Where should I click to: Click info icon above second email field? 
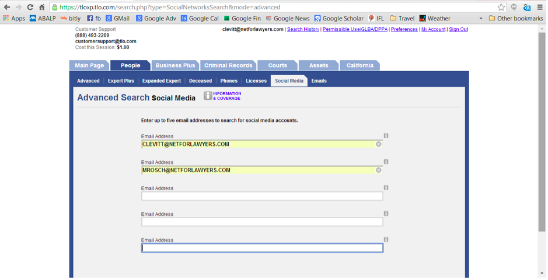click(386, 162)
